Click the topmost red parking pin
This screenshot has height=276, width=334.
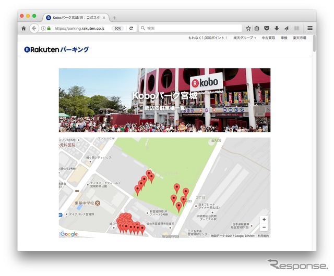(149, 173)
